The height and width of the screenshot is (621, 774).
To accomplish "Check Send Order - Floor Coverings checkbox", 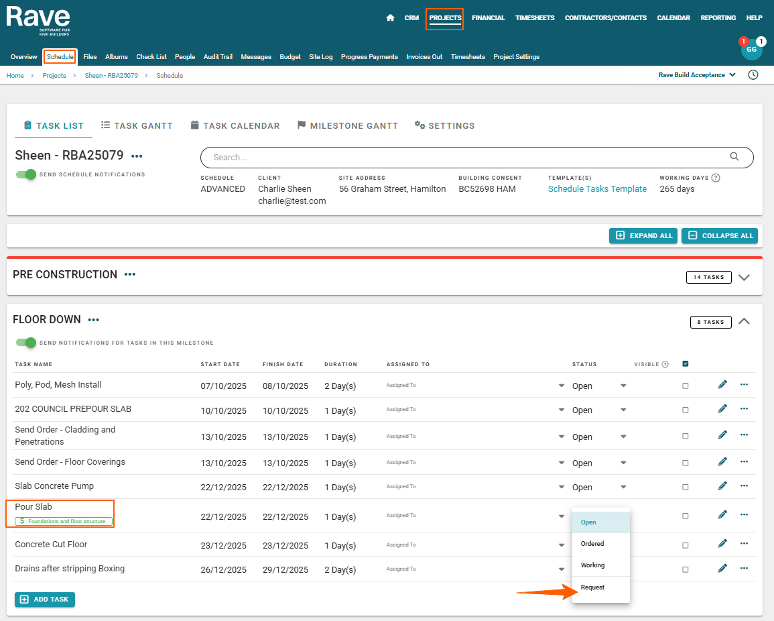I will tap(685, 463).
